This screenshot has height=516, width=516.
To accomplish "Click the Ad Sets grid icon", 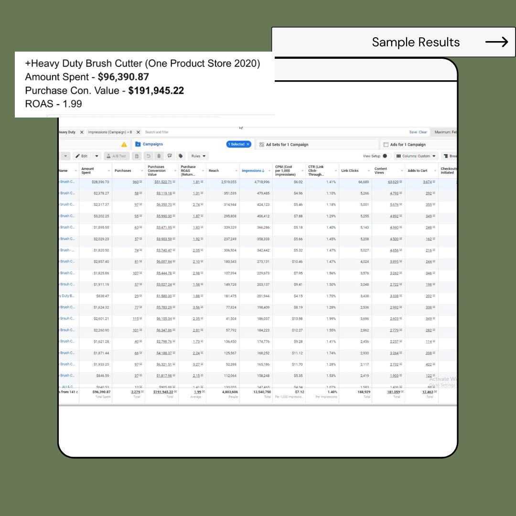I will [262, 144].
